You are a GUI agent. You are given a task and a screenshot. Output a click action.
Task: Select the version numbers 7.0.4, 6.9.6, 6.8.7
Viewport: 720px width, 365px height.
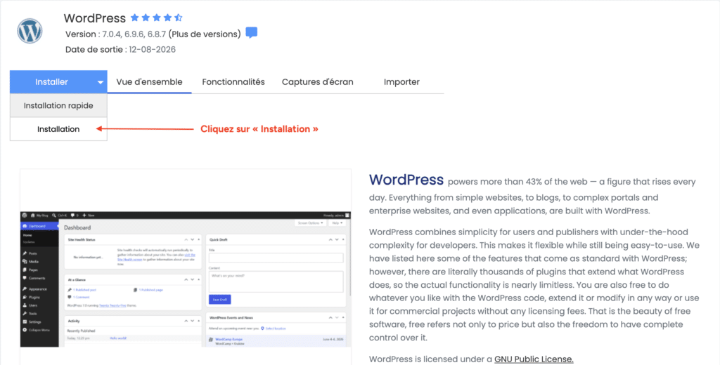tap(134, 34)
